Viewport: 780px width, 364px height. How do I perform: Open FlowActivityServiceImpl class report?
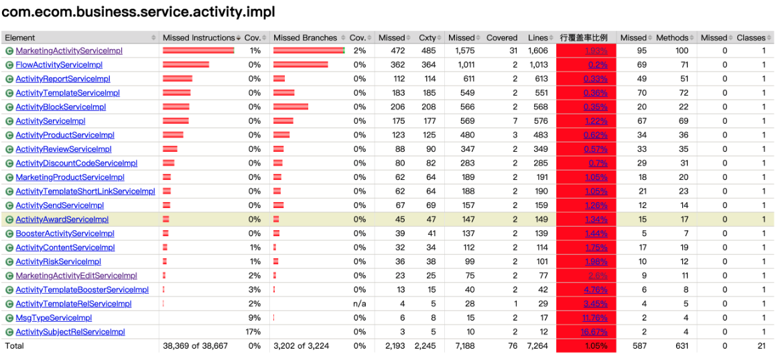(x=59, y=65)
